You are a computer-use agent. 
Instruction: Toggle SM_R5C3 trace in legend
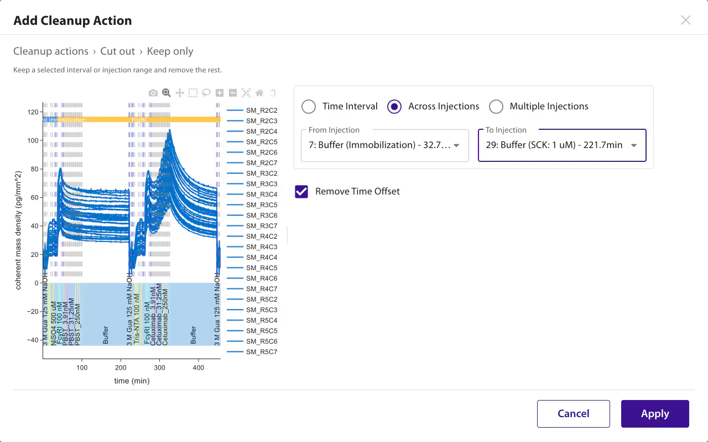click(x=252, y=310)
